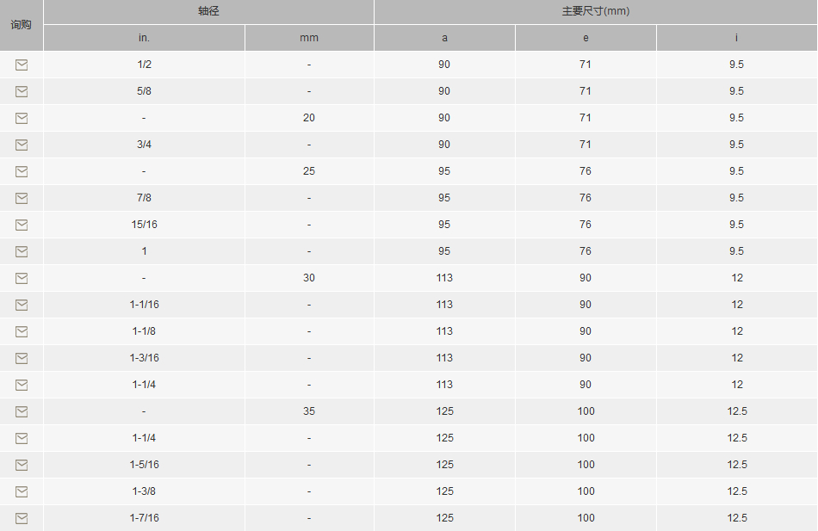Click the 询购 column header
Viewport: 818px width, 531px height.
click(x=22, y=25)
